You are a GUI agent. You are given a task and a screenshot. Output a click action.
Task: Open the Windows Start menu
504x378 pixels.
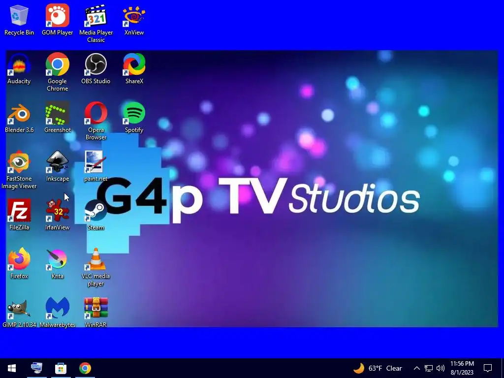12,368
